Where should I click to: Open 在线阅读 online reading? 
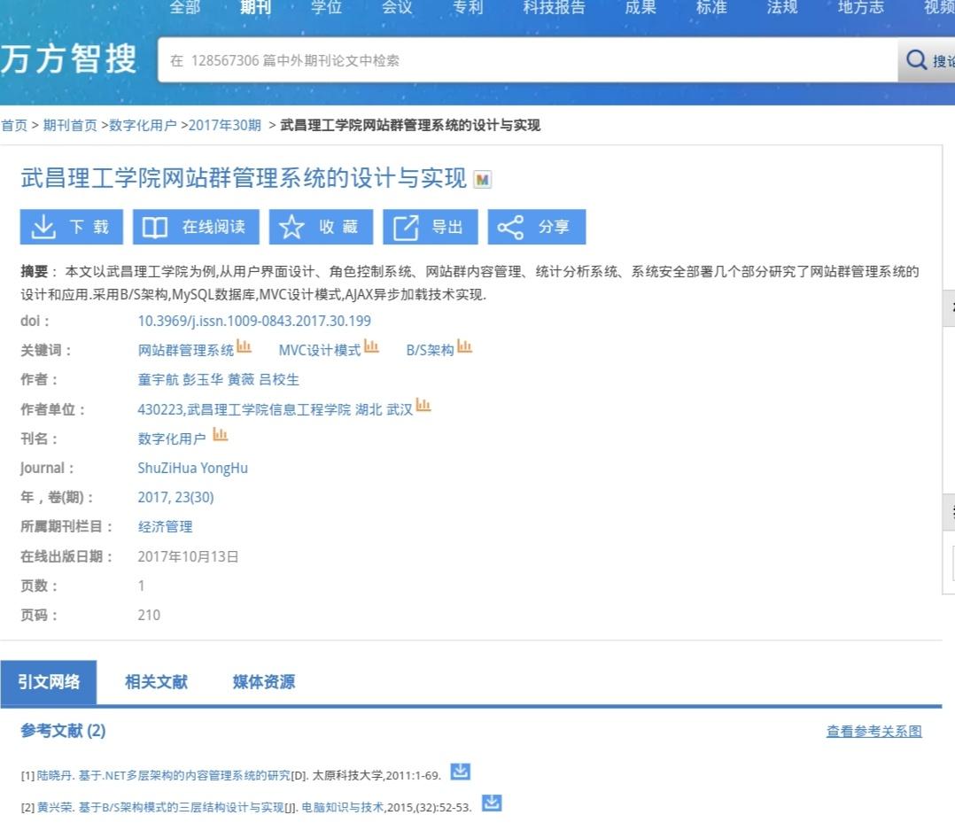tap(196, 227)
